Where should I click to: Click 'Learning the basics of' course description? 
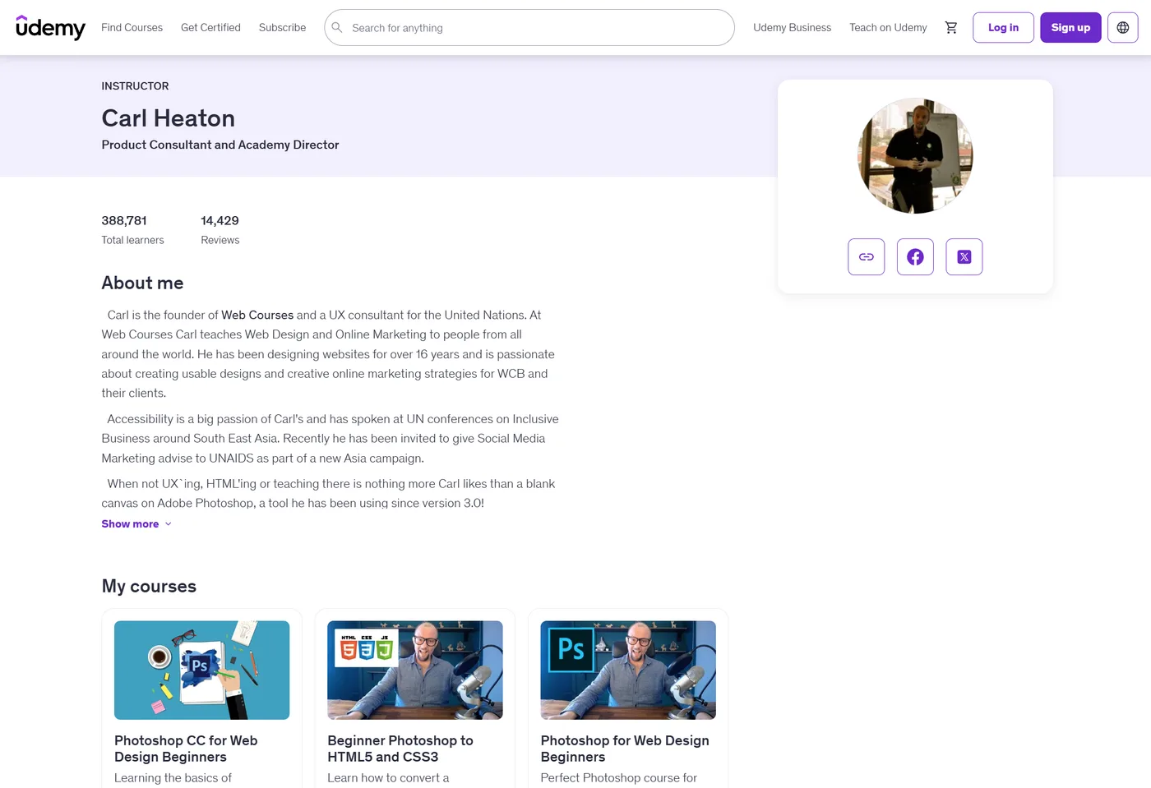point(173,778)
